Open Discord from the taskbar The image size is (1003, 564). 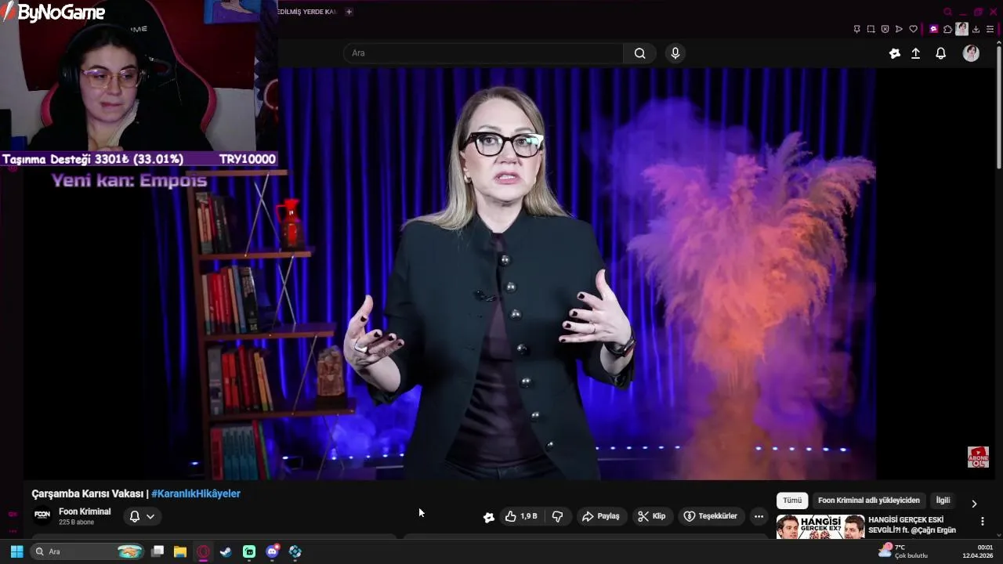[273, 551]
